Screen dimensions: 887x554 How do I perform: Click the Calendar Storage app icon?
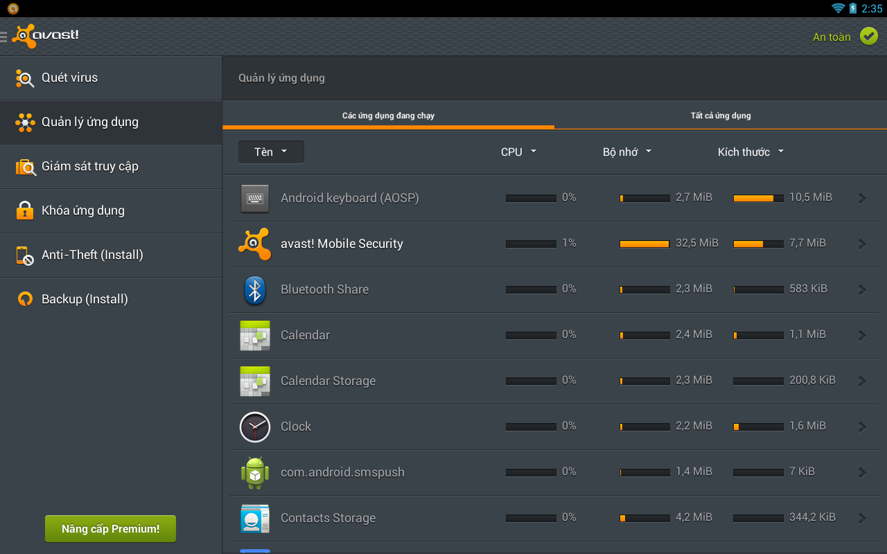254,381
